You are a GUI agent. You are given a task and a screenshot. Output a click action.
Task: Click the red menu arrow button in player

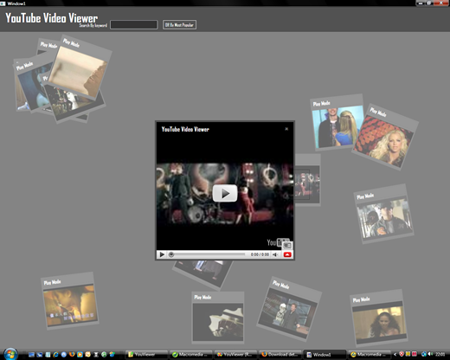coord(287,254)
